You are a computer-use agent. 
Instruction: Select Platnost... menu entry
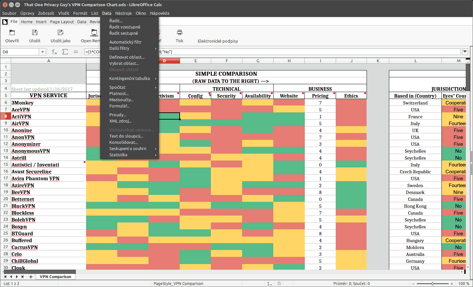click(129, 94)
